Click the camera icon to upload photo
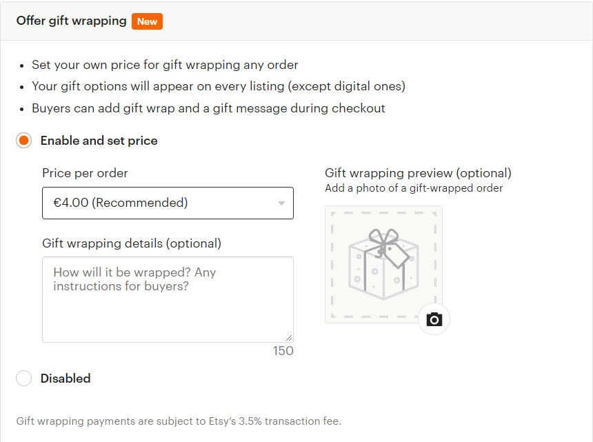 click(434, 319)
